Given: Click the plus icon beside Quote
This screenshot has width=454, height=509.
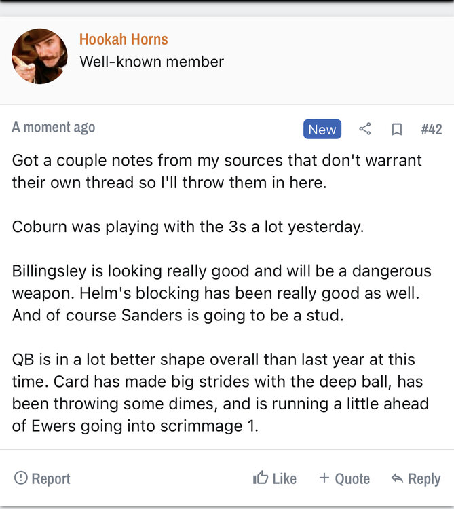Looking at the screenshot, I should point(324,478).
